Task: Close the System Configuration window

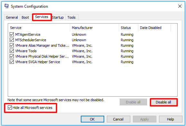Action: click(x=180, y=6)
